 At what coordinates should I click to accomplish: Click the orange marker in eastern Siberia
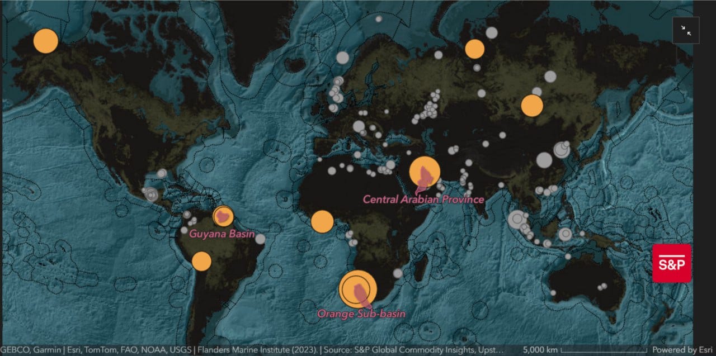[x=532, y=106]
